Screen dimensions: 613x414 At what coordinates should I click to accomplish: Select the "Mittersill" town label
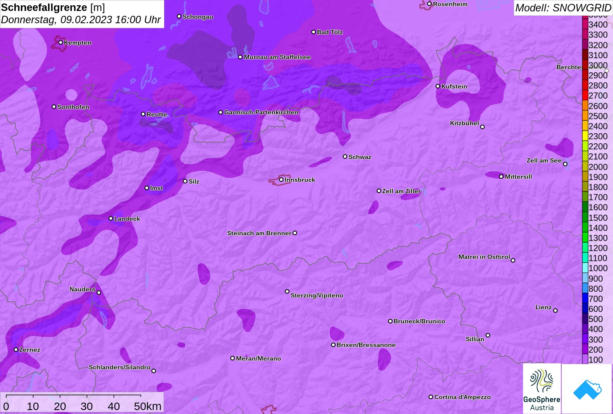pos(518,177)
